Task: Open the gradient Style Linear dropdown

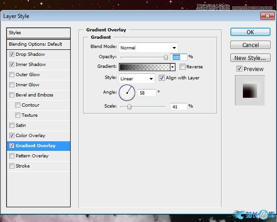Action: click(137, 78)
